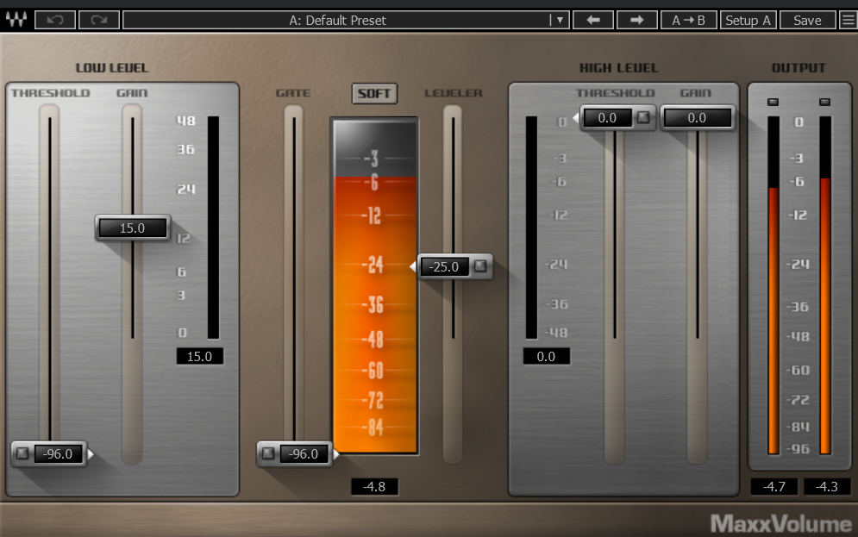Click Low Level Threshold handle -96.0
The height and width of the screenshot is (537, 858).
coord(58,454)
